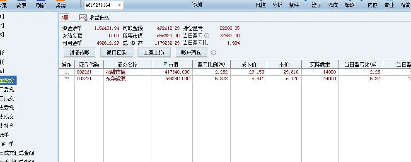Open 对账单 in the sidebar

pyautogui.click(x=5, y=135)
